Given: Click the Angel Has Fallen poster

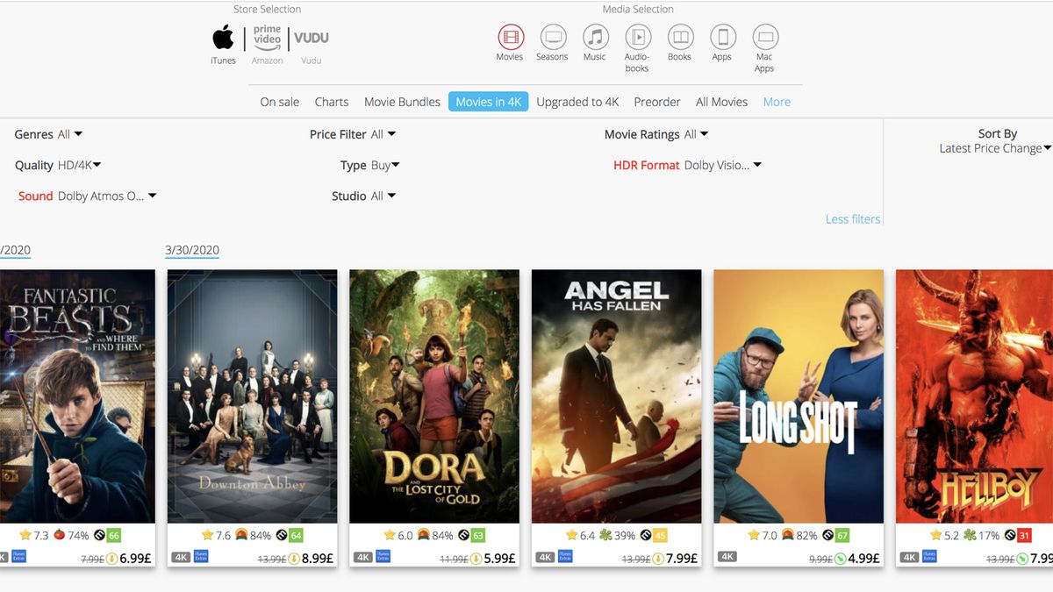Looking at the screenshot, I should 615,395.
